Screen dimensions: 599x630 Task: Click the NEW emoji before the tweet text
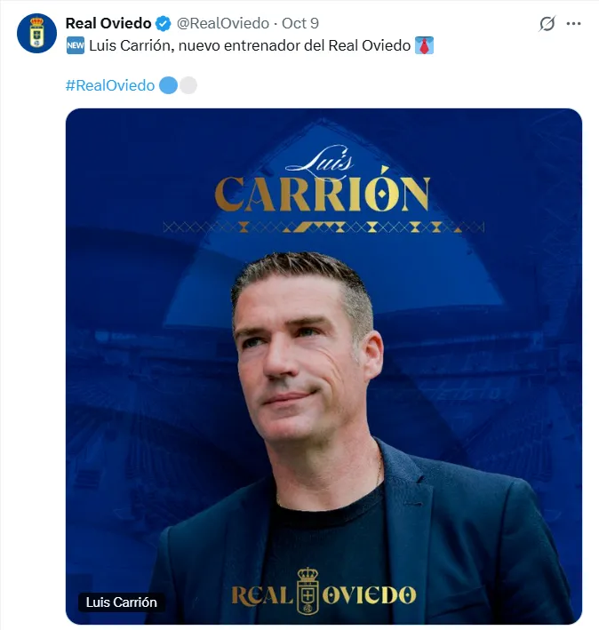[x=75, y=45]
